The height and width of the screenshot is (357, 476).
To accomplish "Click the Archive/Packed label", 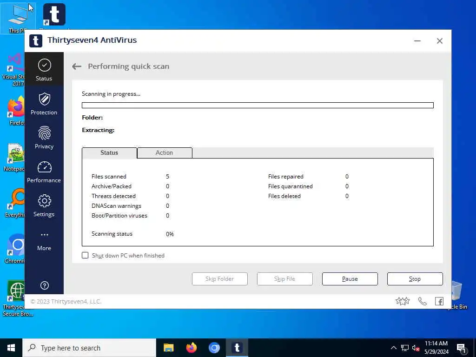I will click(112, 186).
